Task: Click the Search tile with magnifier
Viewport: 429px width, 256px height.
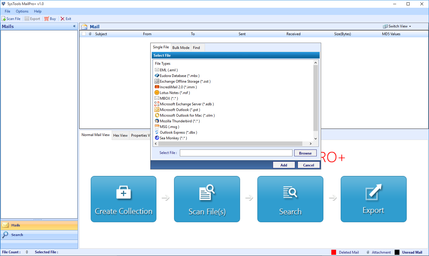Action: 290,199
